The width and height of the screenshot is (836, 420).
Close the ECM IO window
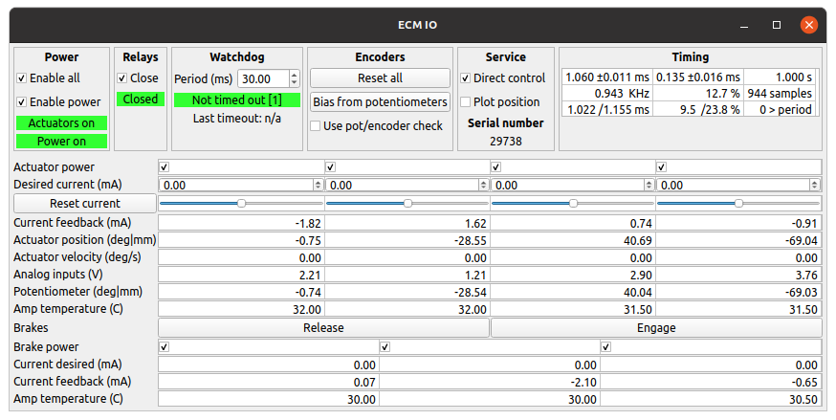pos(809,25)
